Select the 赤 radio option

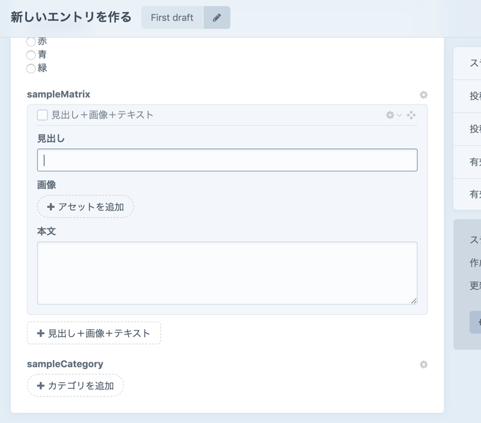click(31, 42)
